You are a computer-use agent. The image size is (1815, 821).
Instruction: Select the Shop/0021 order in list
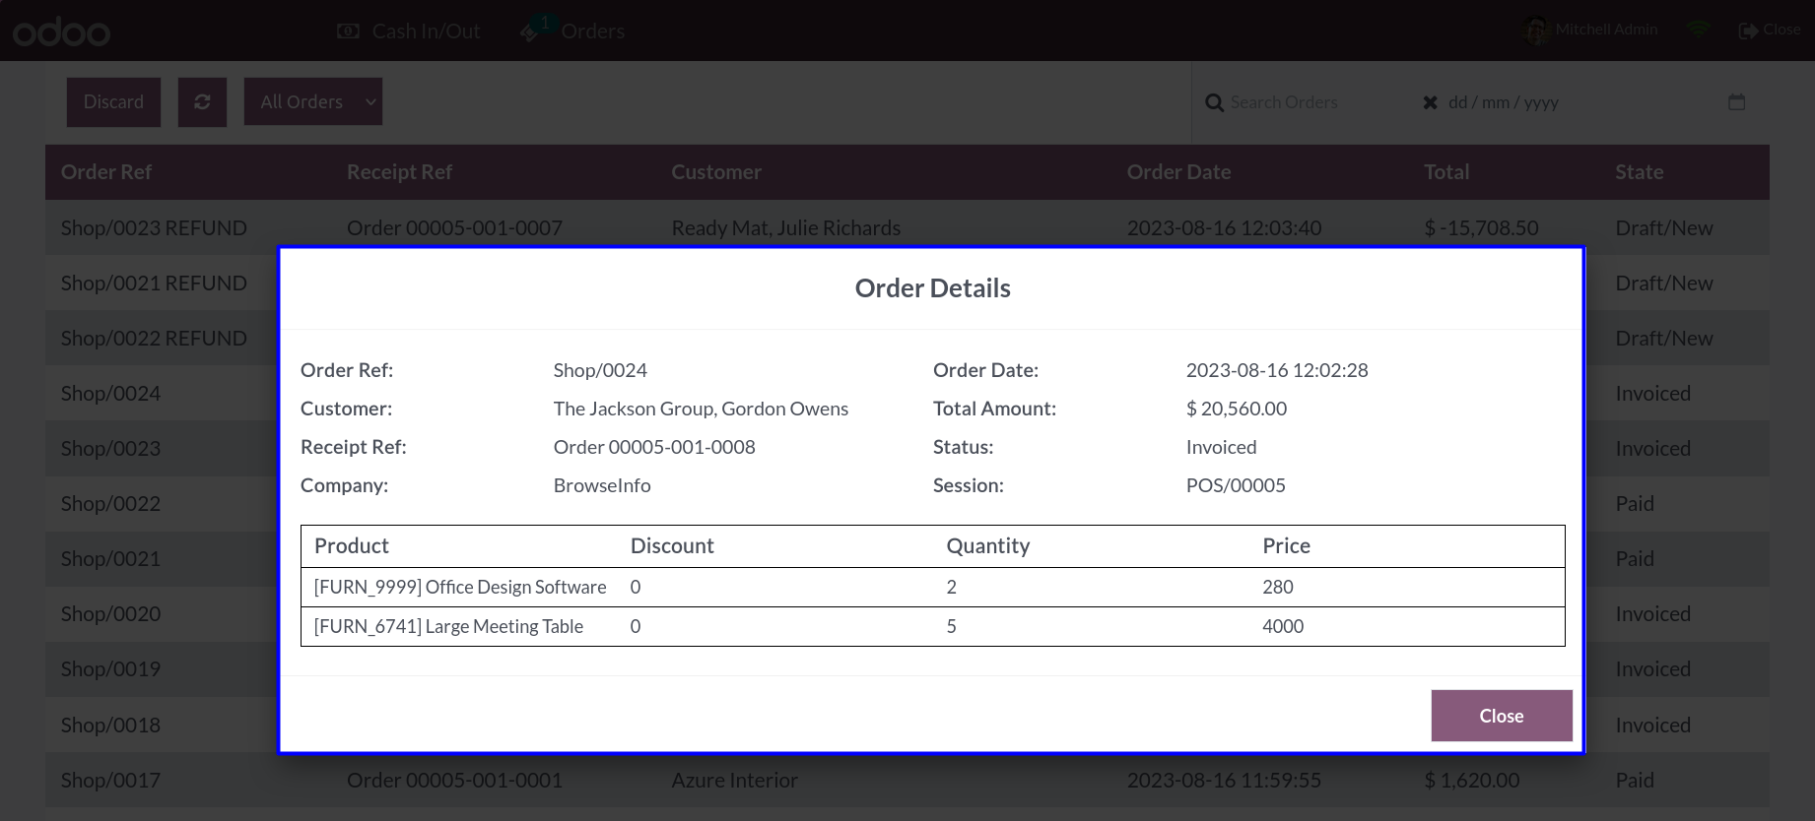110,558
